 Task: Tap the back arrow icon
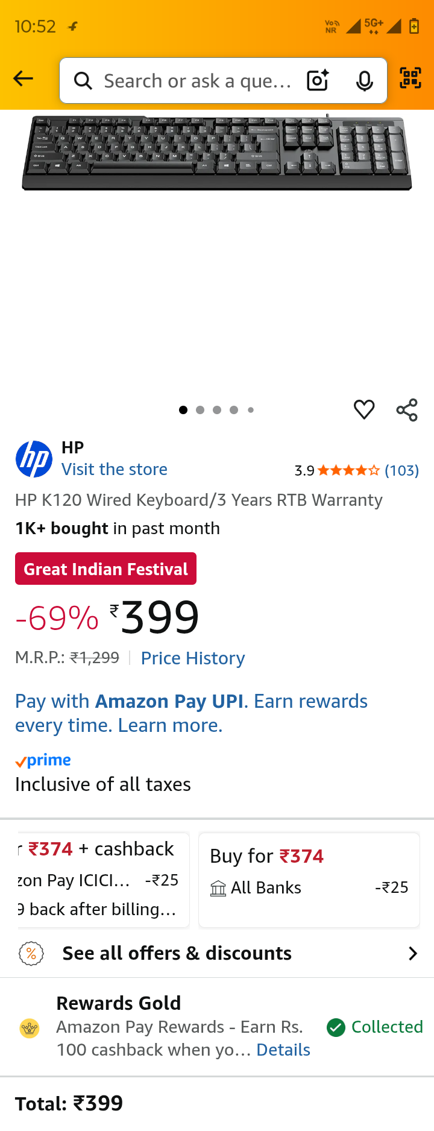click(23, 79)
